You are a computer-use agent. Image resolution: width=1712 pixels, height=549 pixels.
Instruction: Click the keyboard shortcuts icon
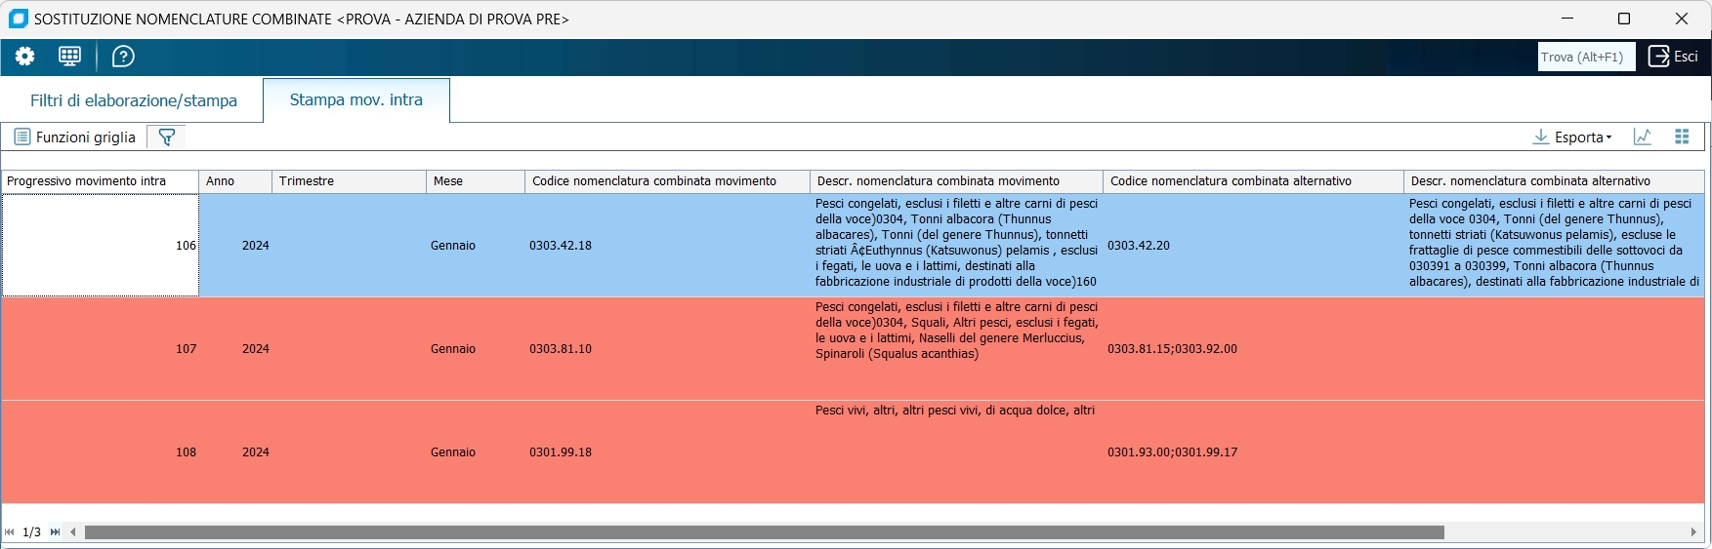[x=69, y=57]
